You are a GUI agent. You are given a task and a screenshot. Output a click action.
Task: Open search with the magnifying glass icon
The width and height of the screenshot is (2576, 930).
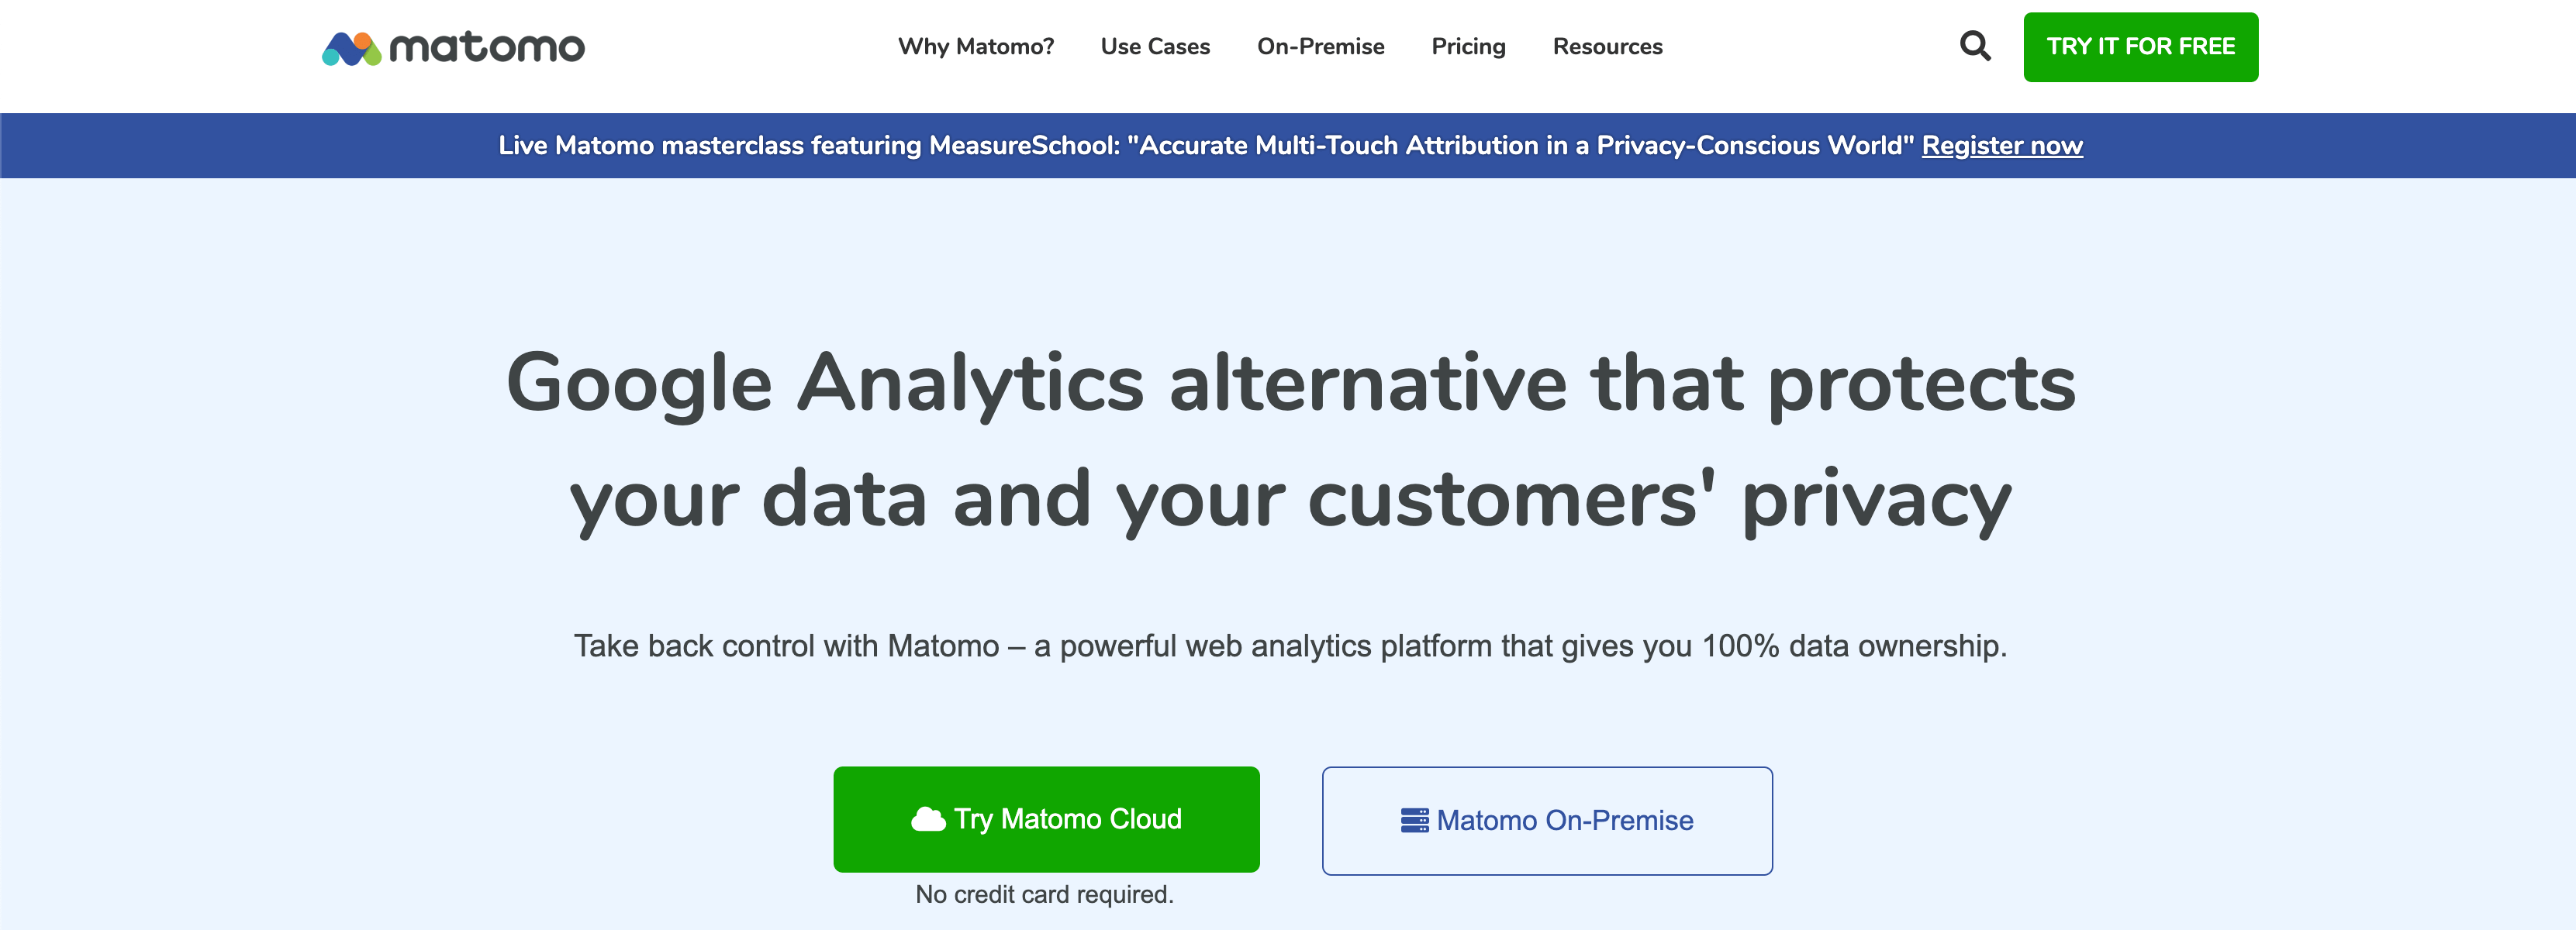point(1975,46)
